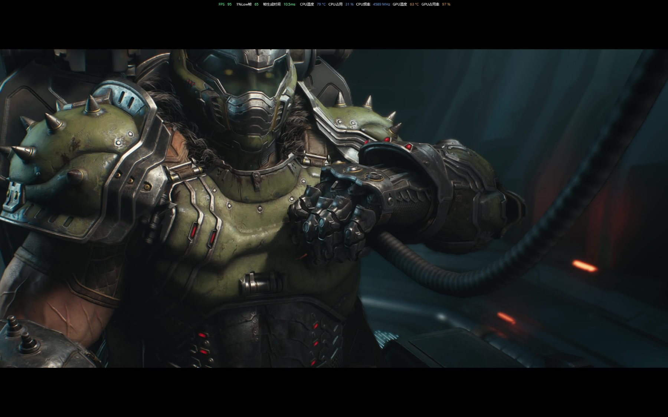Image resolution: width=668 pixels, height=417 pixels.
Task: Click the CPU占用 label
Action: (335, 4)
